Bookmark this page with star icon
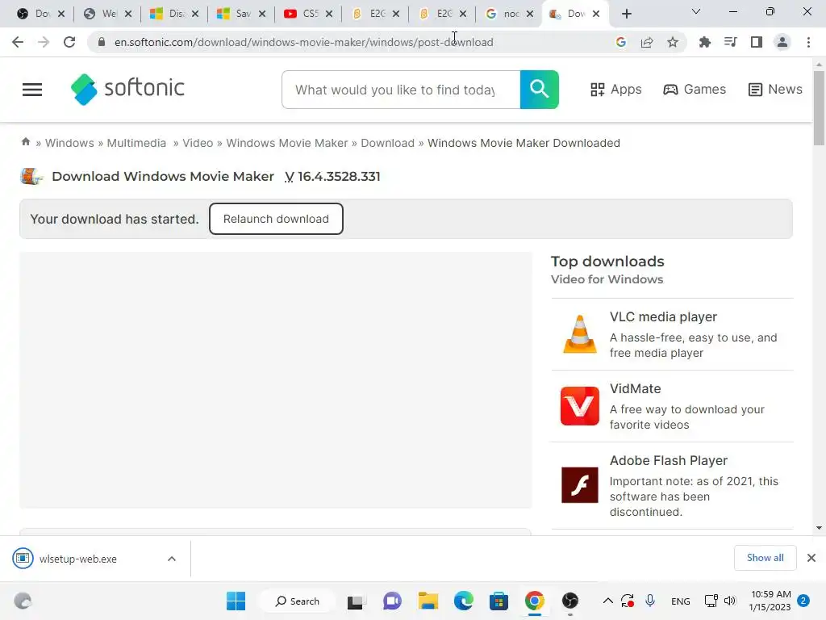This screenshot has height=620, width=826. pos(673,42)
